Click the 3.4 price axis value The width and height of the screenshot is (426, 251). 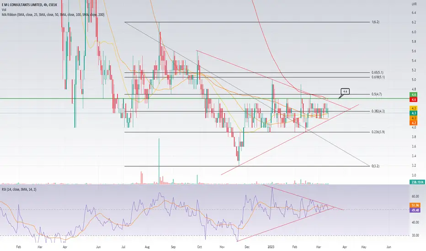click(x=414, y=156)
